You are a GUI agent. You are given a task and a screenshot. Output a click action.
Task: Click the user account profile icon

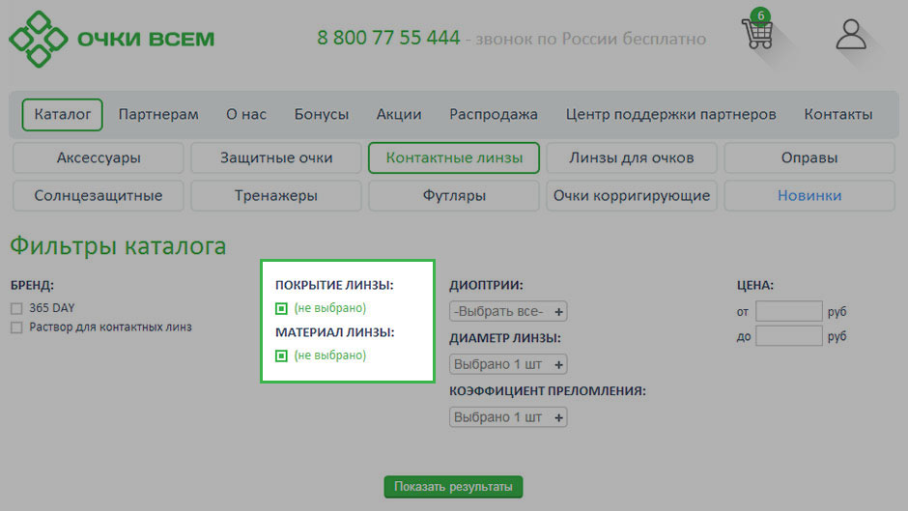851,34
